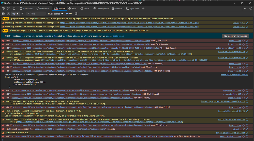Toggle device emulation toolbar icon
Screen dimensions: 254x141
tap(8, 8)
